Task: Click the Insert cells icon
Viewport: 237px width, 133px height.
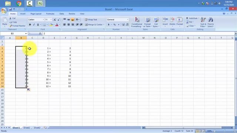Action: (x=165, y=20)
